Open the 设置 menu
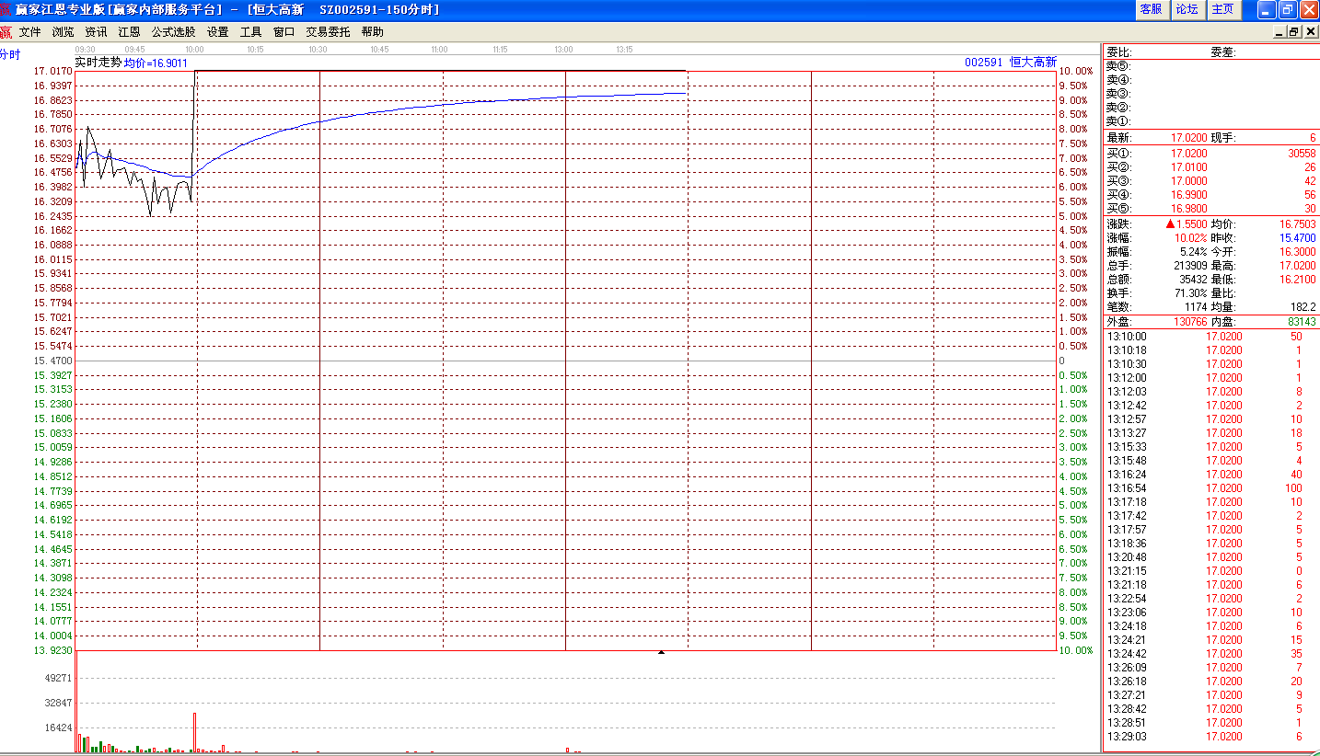Viewport: 1320px width, 756px height. (x=218, y=31)
